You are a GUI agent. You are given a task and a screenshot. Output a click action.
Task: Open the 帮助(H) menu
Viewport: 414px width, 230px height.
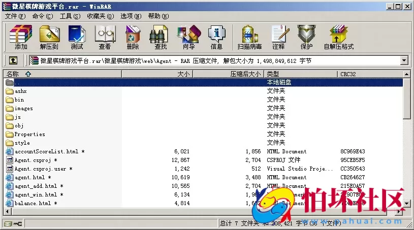(158, 16)
